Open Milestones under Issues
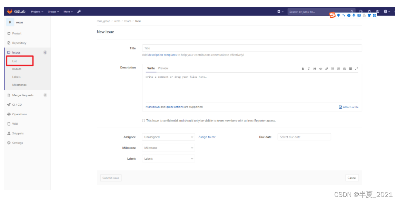 tap(19, 85)
